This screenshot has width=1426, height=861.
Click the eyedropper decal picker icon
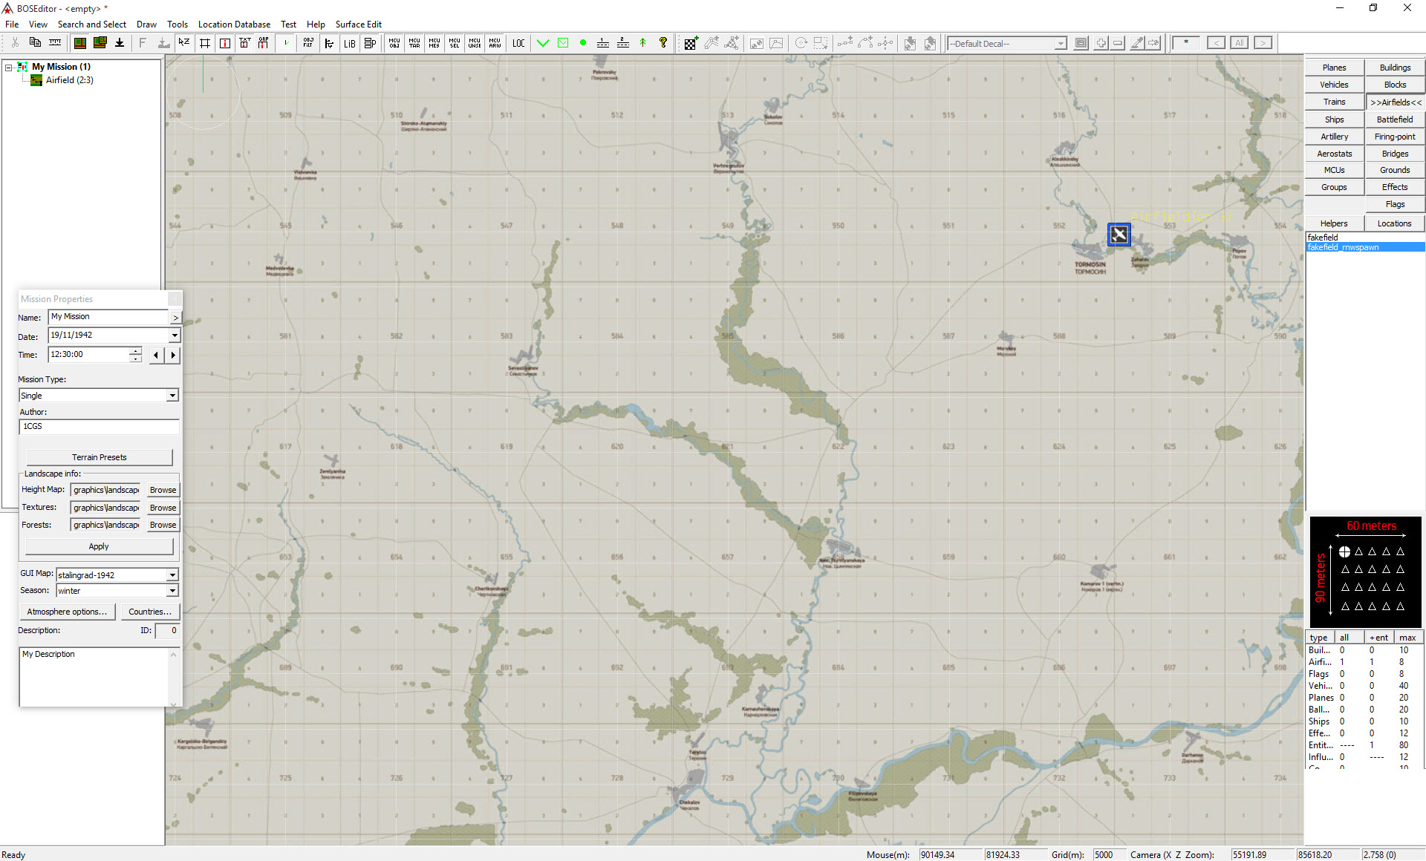[x=1136, y=43]
